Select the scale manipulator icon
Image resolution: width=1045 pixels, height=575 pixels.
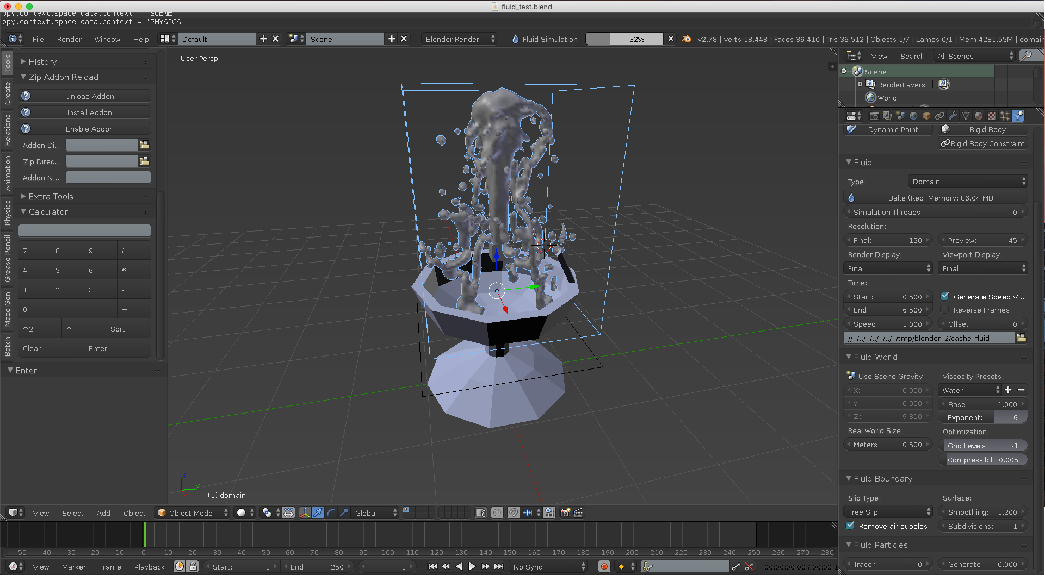[x=344, y=512]
